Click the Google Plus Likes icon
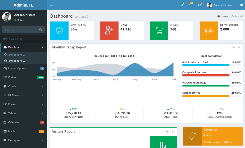The width and height of the screenshot is (245, 148). coord(109,30)
